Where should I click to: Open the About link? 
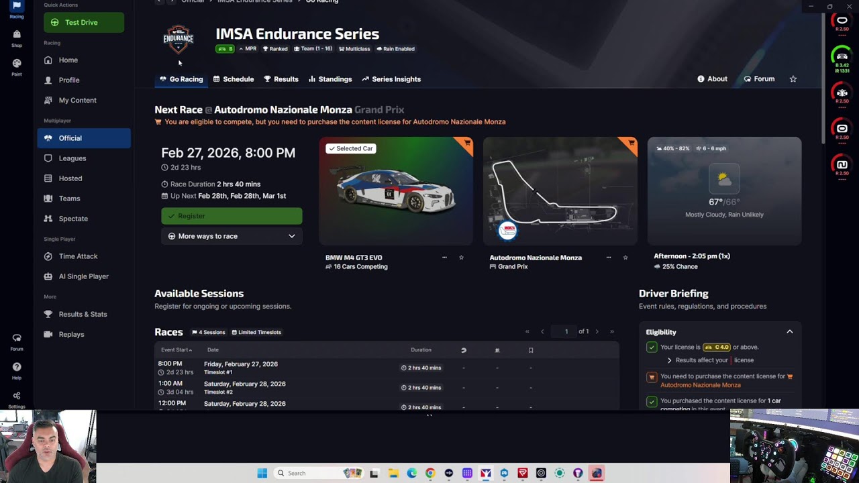point(712,79)
